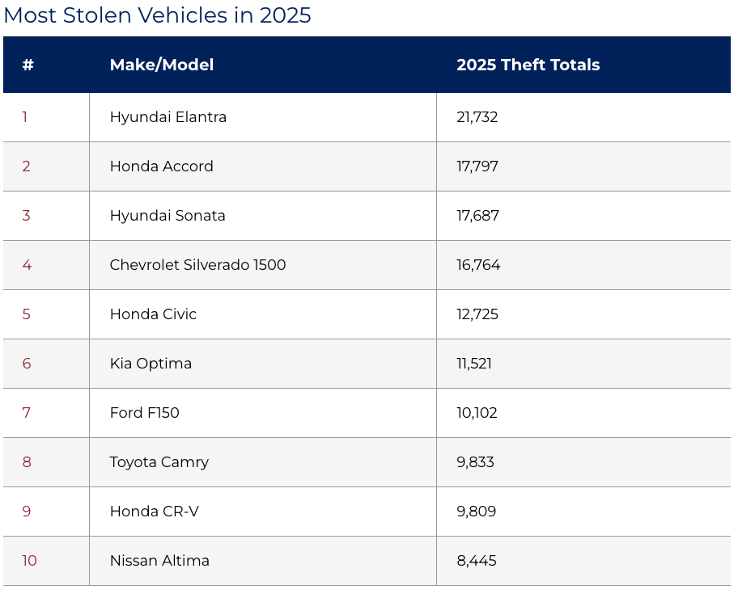
Task: Click the 8,445 theft total value
Action: tap(477, 561)
